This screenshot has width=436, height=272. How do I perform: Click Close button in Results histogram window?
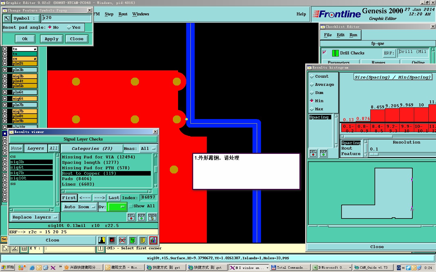[377, 247]
